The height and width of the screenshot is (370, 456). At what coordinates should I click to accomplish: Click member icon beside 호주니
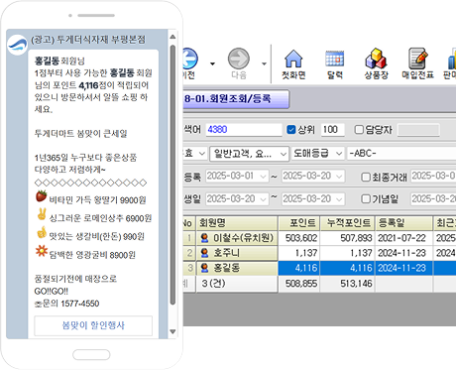(205, 253)
